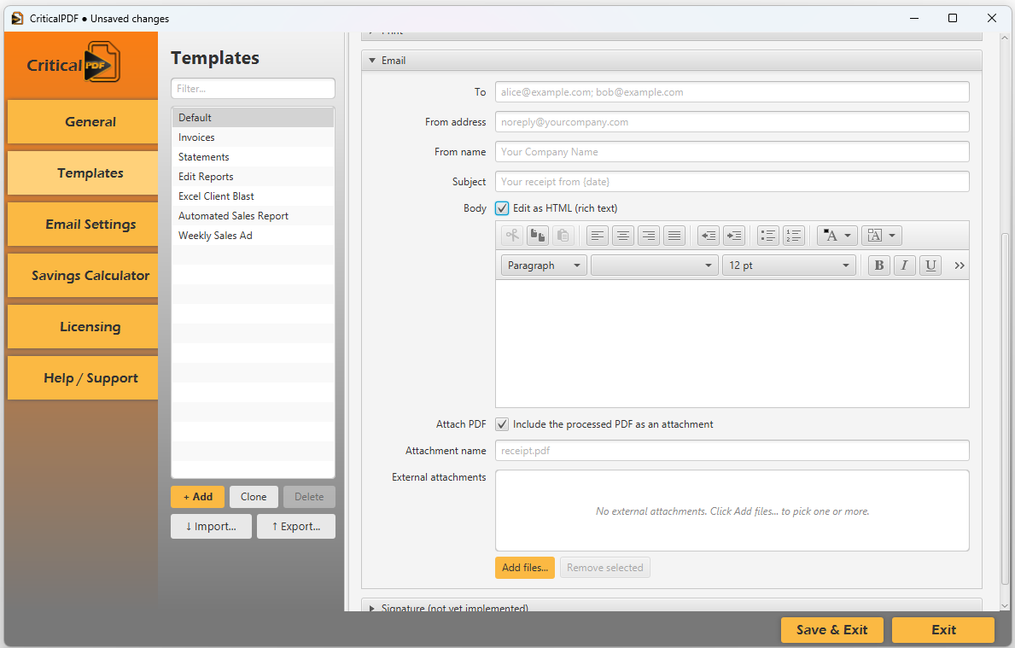1015x648 pixels.
Task: Select the Edit Reports template
Action: pyautogui.click(x=253, y=177)
